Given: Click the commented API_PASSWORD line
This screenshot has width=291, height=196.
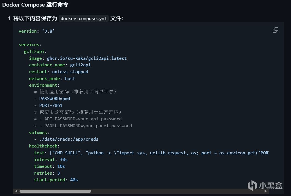Looking at the screenshot, I should point(78,119).
